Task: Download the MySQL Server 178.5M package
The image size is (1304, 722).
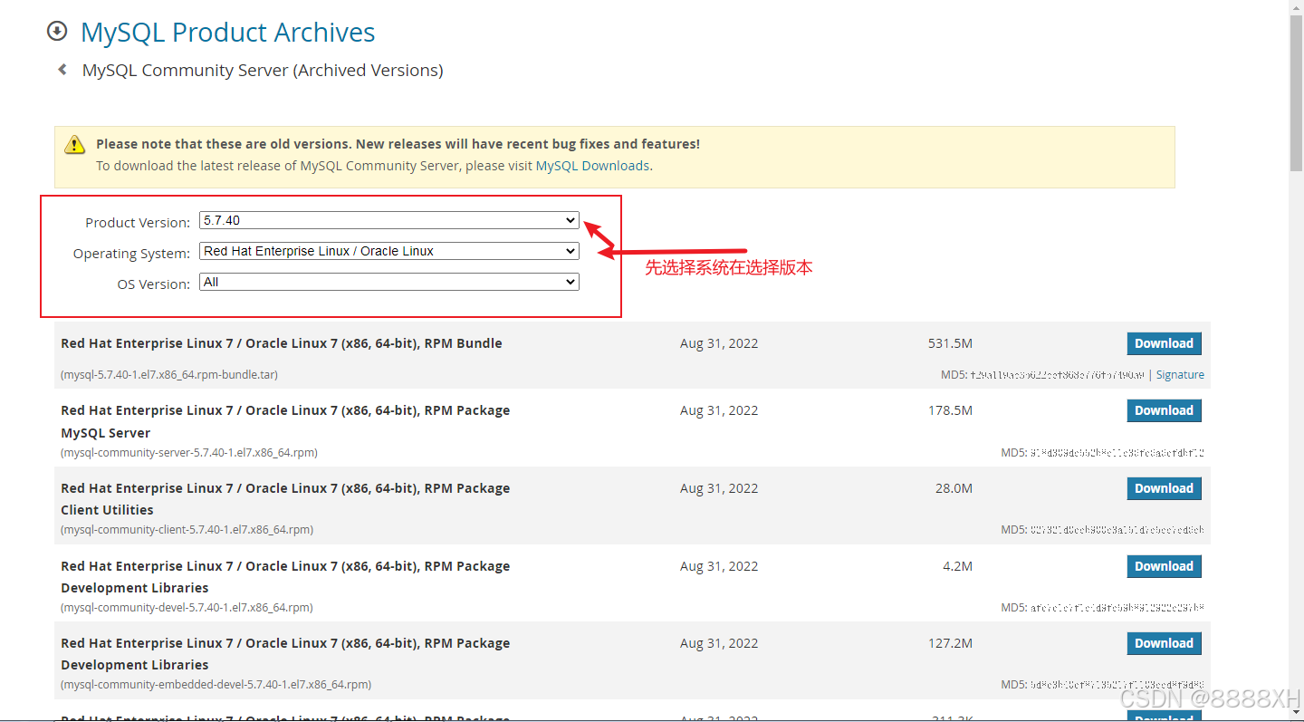Action: click(x=1164, y=410)
